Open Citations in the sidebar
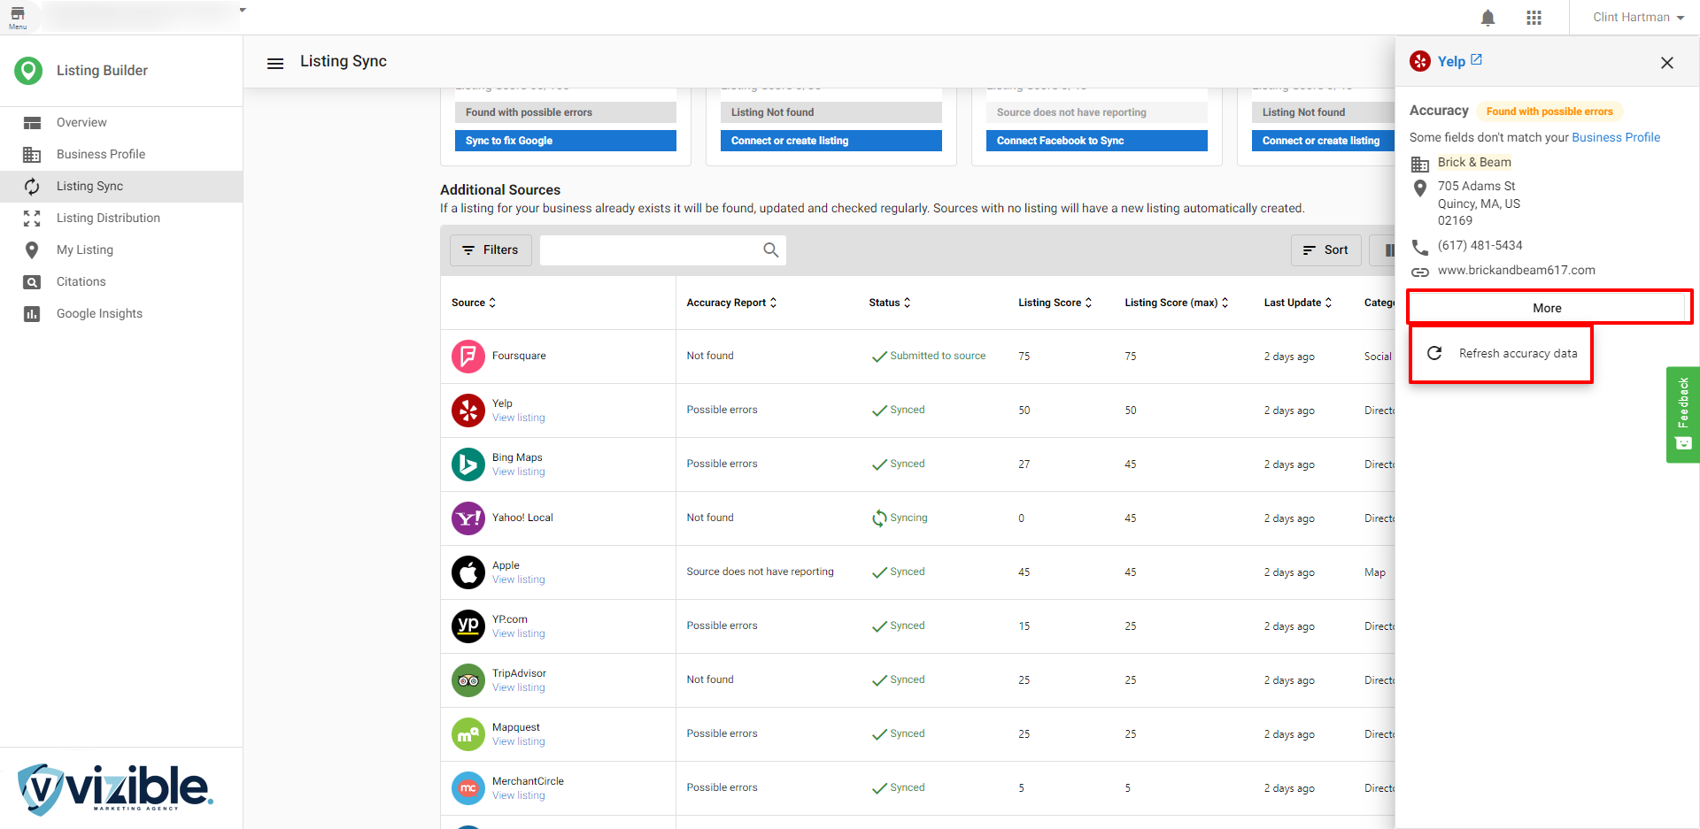This screenshot has width=1700, height=829. [x=81, y=282]
